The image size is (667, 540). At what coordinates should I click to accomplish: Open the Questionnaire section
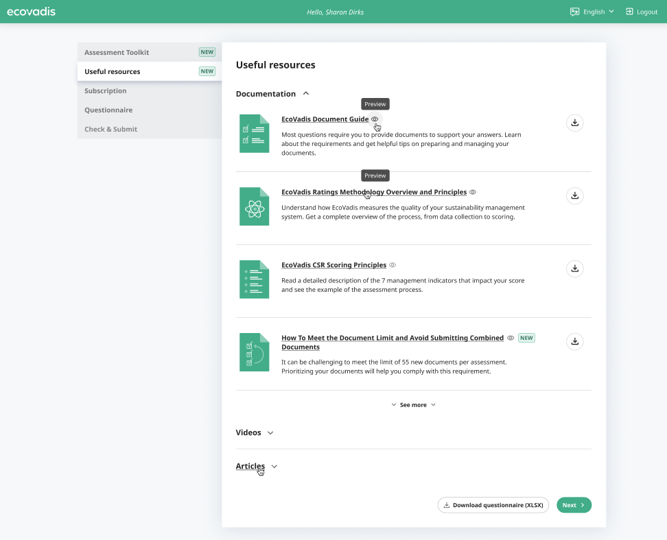click(x=150, y=110)
